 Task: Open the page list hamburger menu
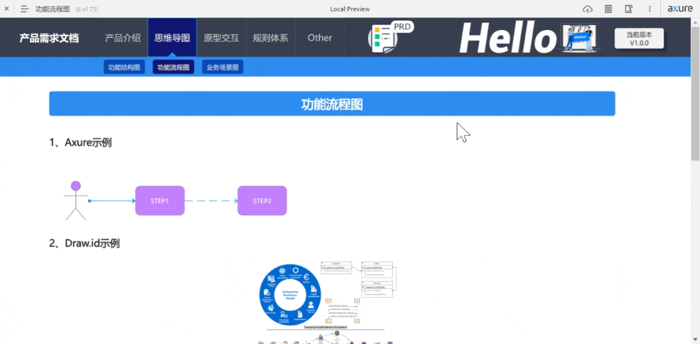[24, 9]
